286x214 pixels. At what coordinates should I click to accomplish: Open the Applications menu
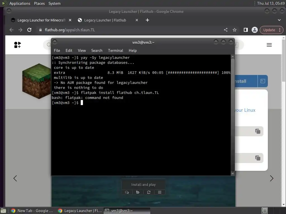[20, 3]
